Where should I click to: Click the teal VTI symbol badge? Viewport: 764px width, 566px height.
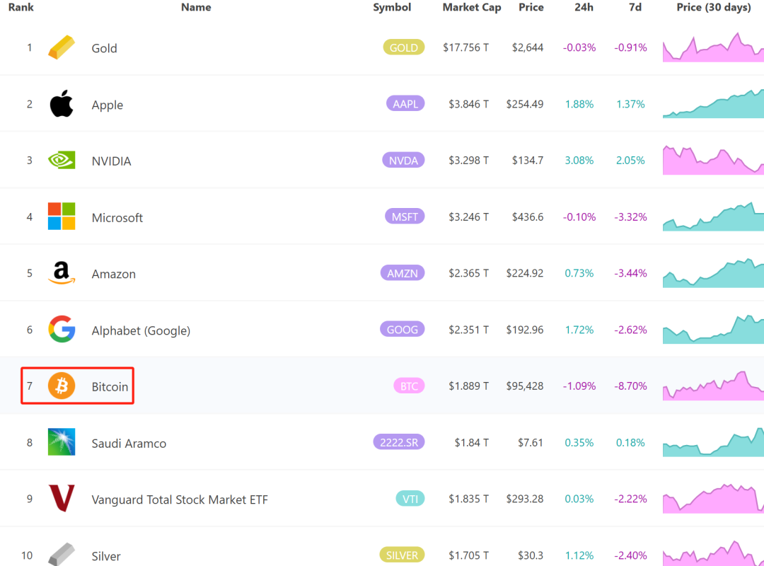point(410,499)
